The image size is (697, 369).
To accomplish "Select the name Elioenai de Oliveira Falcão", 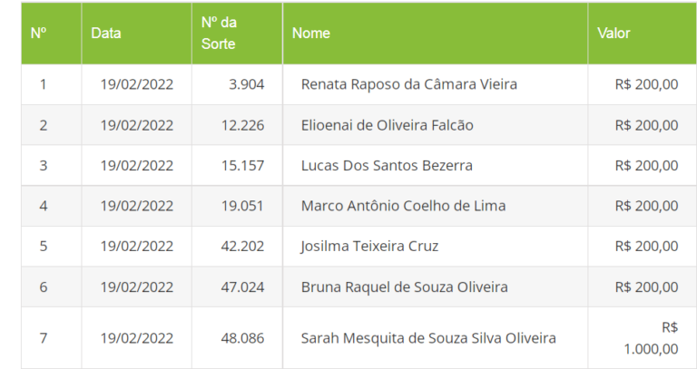I will coord(387,125).
